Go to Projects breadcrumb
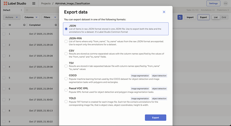Screen dimensions: 231x126 (46, 3)
